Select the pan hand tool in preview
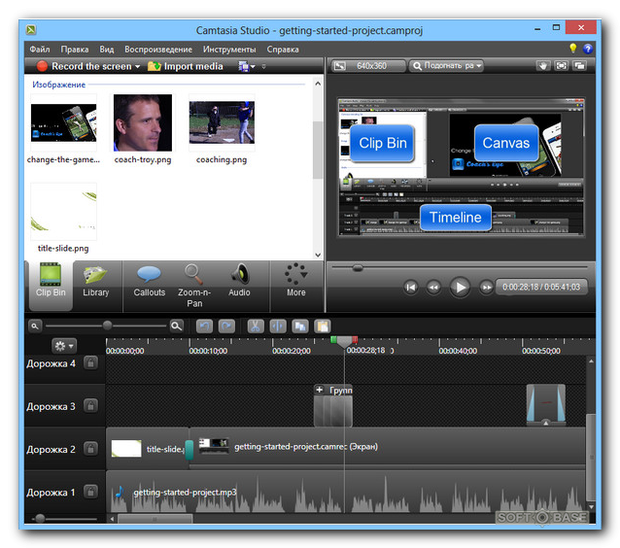 (543, 66)
